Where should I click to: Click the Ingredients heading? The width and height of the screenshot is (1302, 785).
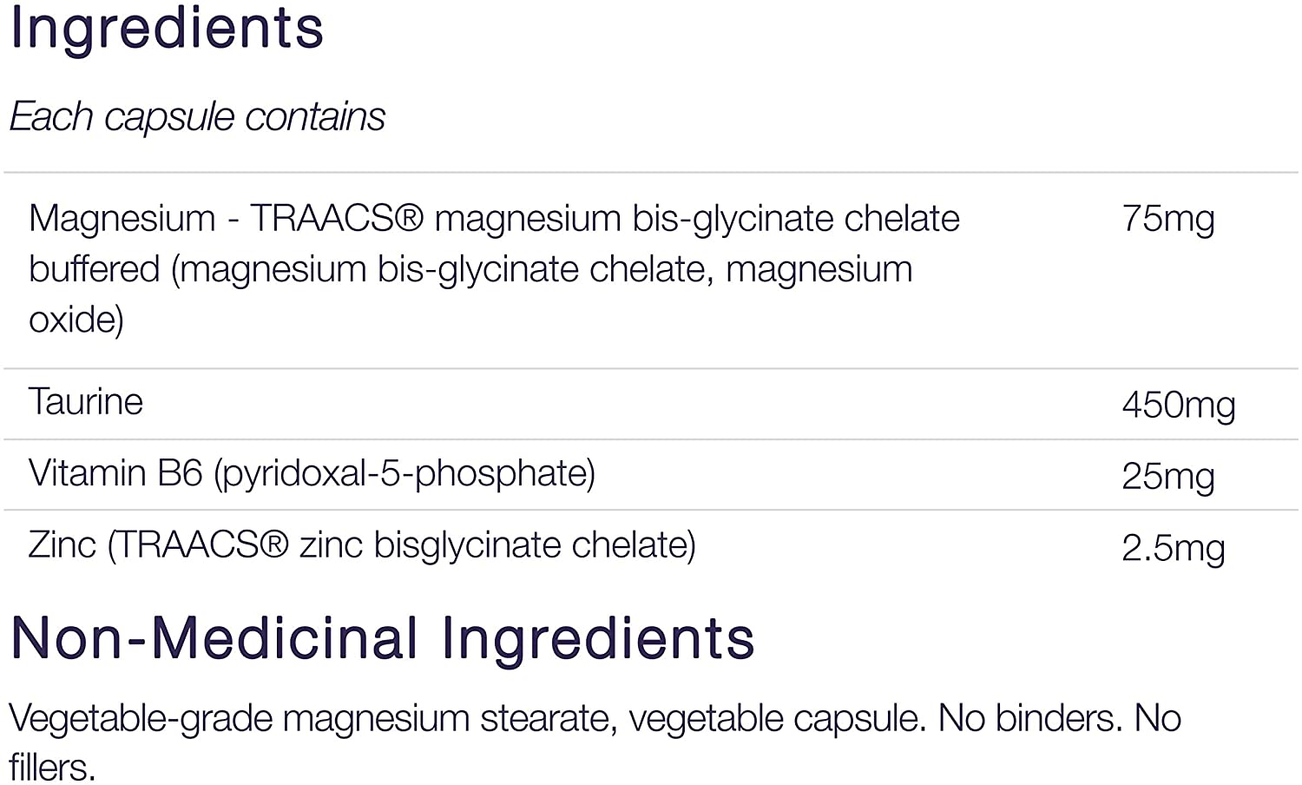[x=167, y=28]
